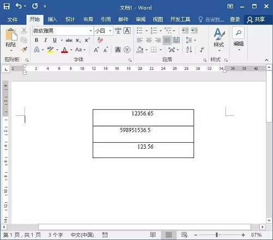
Task: Toggle Bold formatting
Action: tap(37, 40)
